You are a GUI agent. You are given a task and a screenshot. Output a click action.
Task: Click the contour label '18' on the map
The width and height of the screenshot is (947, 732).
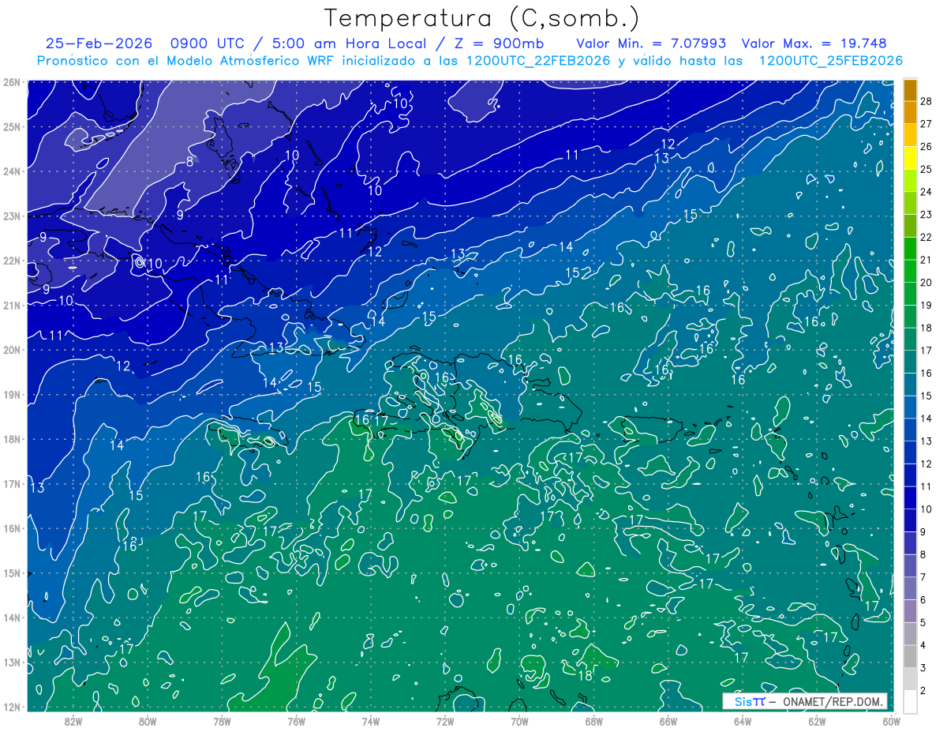586,676
